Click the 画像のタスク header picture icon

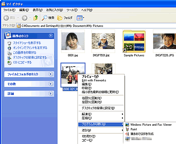(8, 35)
